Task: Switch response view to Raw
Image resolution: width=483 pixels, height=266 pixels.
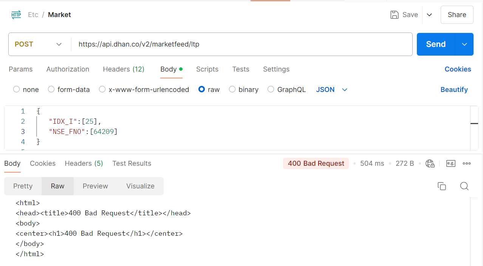Action: click(58, 186)
